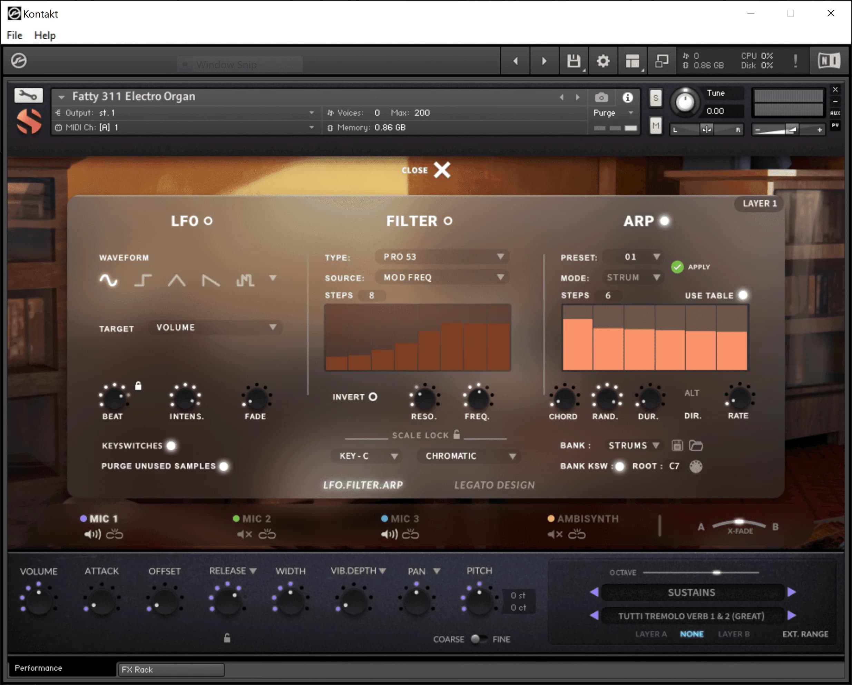Viewport: 852px width, 685px height.
Task: Open the File menu
Action: [x=14, y=35]
